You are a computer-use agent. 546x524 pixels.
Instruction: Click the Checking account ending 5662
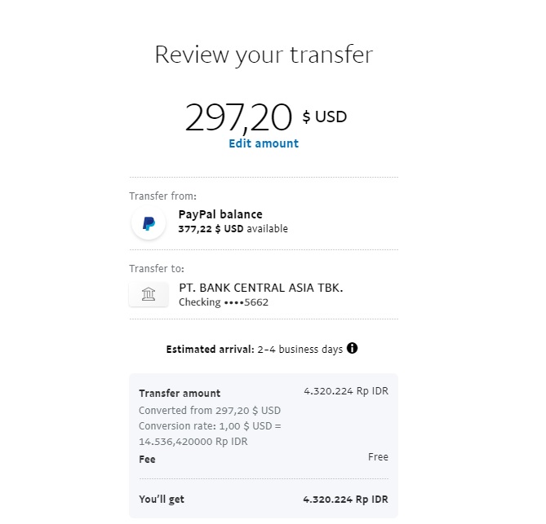(x=224, y=302)
